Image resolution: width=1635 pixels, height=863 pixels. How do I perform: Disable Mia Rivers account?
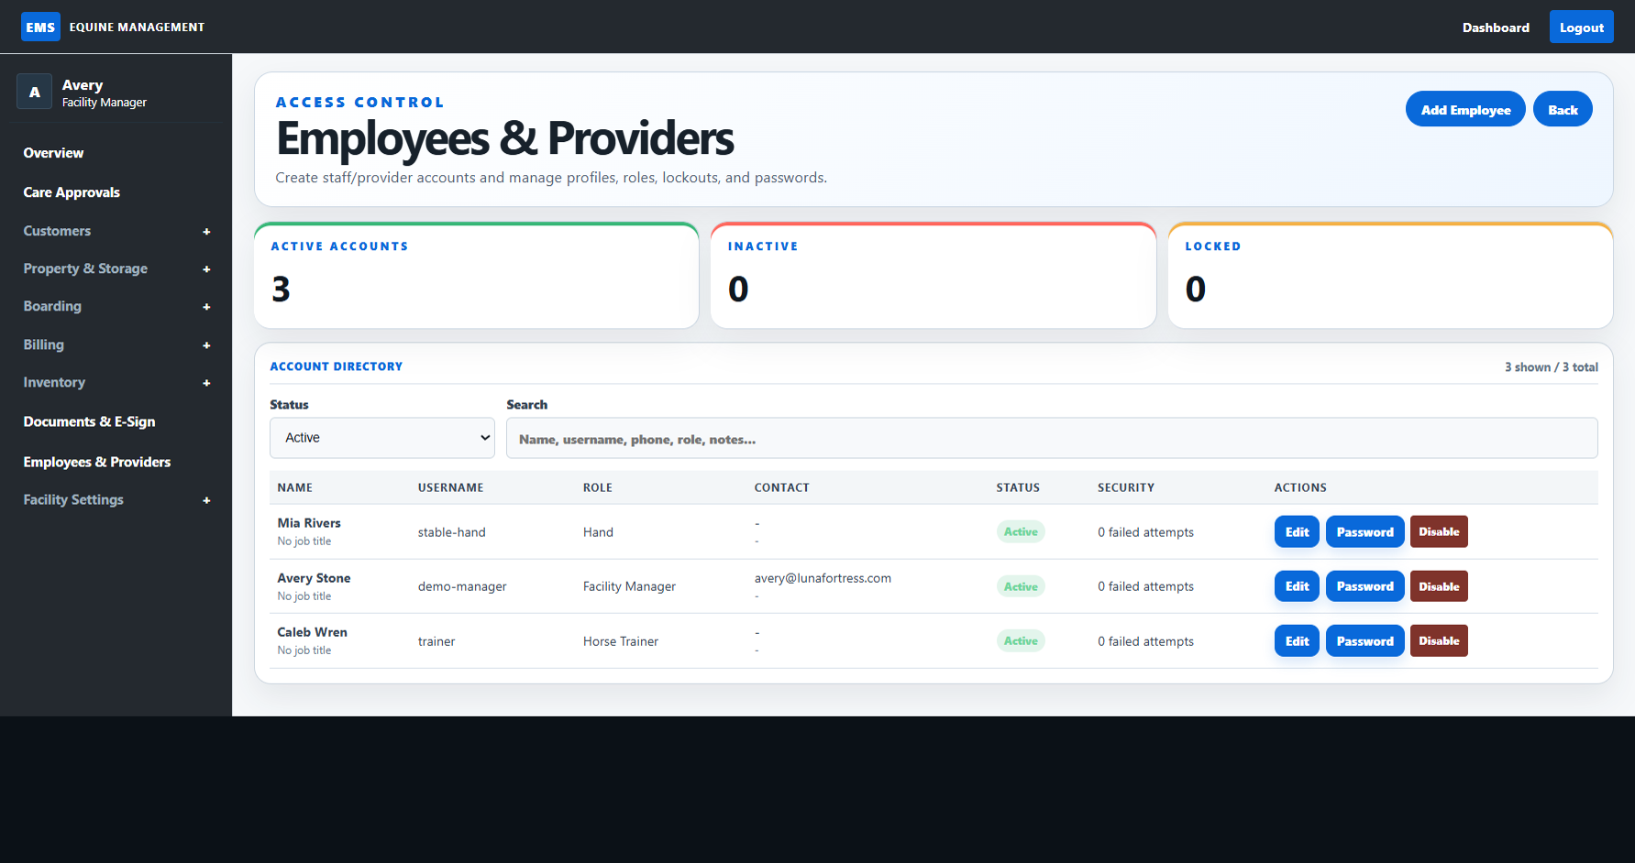(1439, 531)
